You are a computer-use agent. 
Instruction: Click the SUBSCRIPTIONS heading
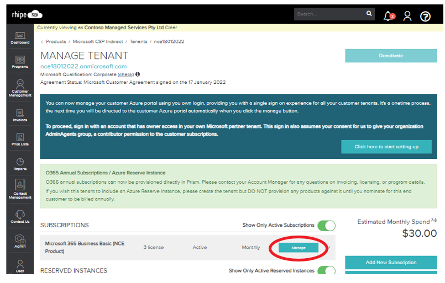click(65, 225)
